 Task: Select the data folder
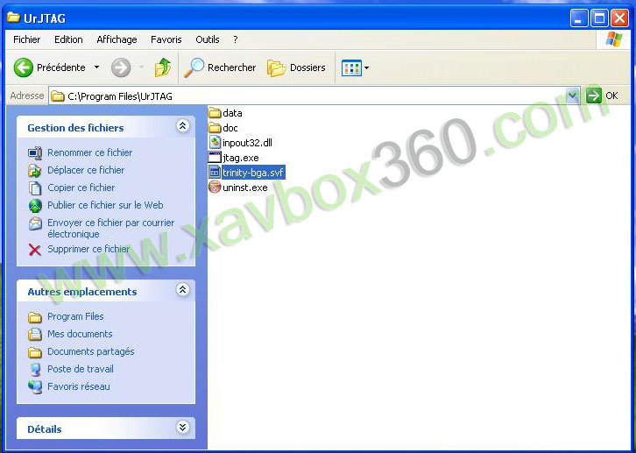click(x=225, y=113)
